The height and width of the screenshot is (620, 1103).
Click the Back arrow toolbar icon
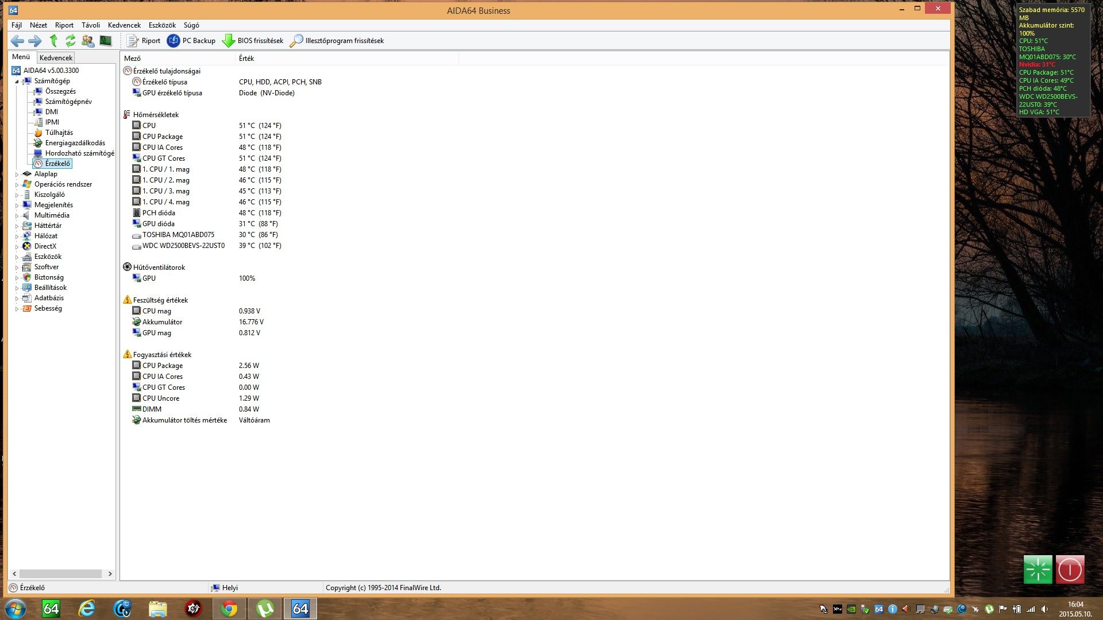(17, 41)
